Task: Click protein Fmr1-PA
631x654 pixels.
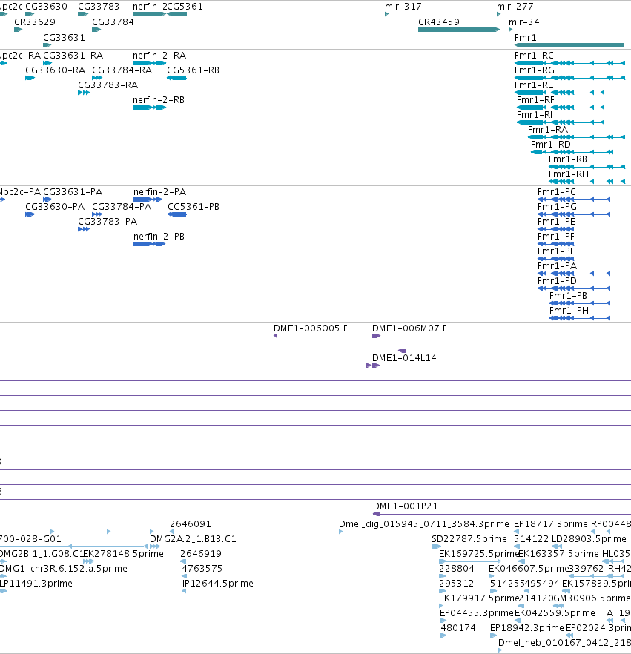Action: pos(574,274)
